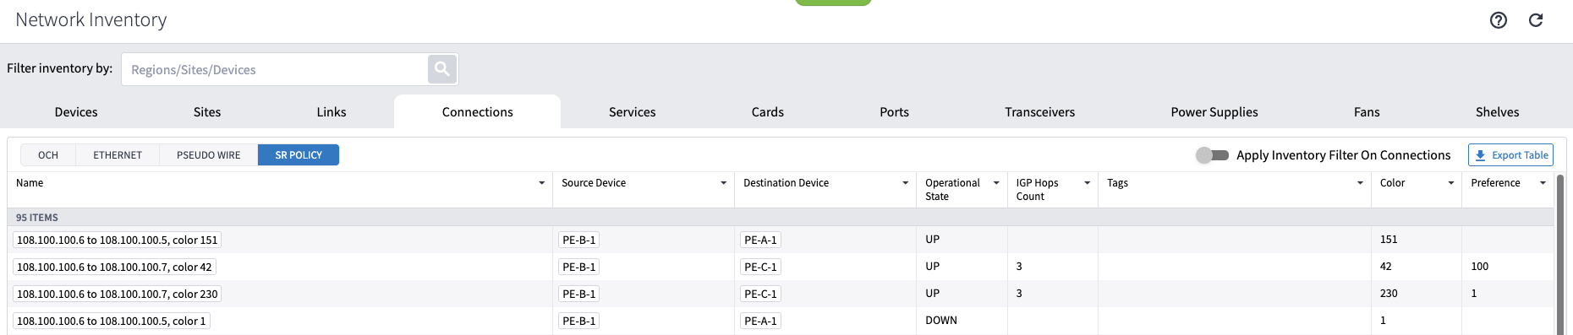Open the help question-mark icon
Viewport: 1573px width, 335px height.
point(1499,20)
